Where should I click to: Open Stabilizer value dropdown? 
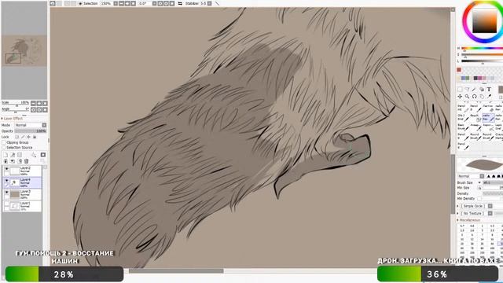coord(210,3)
